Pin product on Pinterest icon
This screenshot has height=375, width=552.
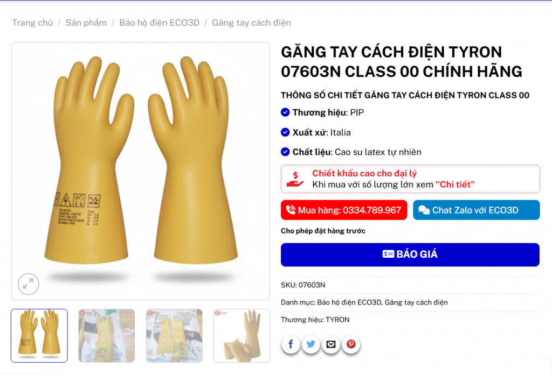point(350,344)
